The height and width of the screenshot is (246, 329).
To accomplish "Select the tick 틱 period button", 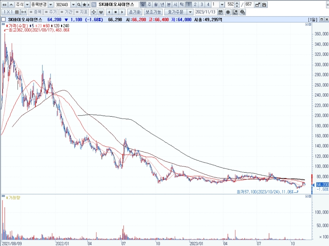I will click(182, 4).
